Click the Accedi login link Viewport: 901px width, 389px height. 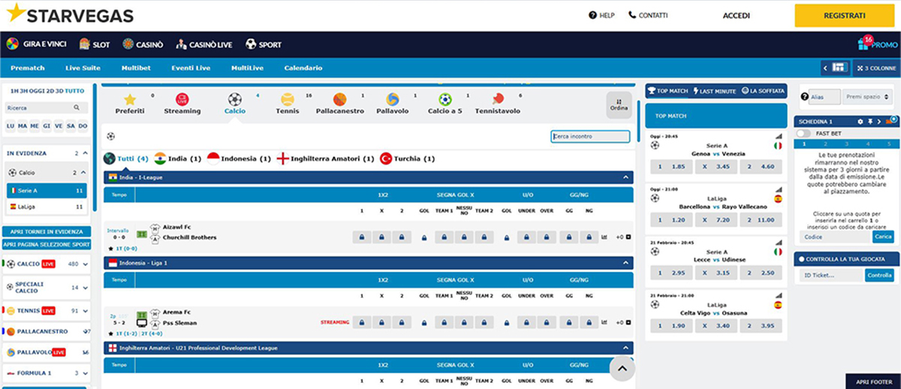(x=736, y=15)
